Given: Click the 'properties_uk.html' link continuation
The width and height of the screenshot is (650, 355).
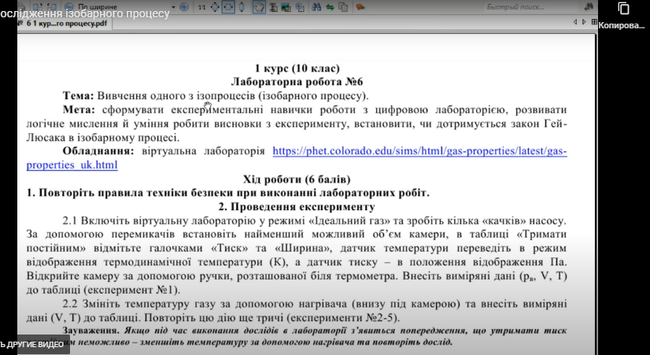Looking at the screenshot, I should (x=72, y=165).
